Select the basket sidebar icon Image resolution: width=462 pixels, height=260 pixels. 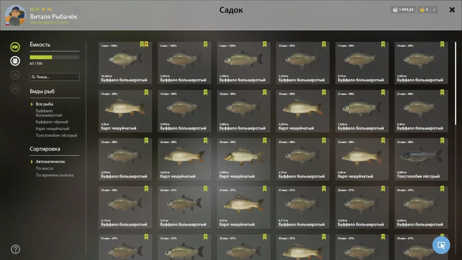coord(15,61)
